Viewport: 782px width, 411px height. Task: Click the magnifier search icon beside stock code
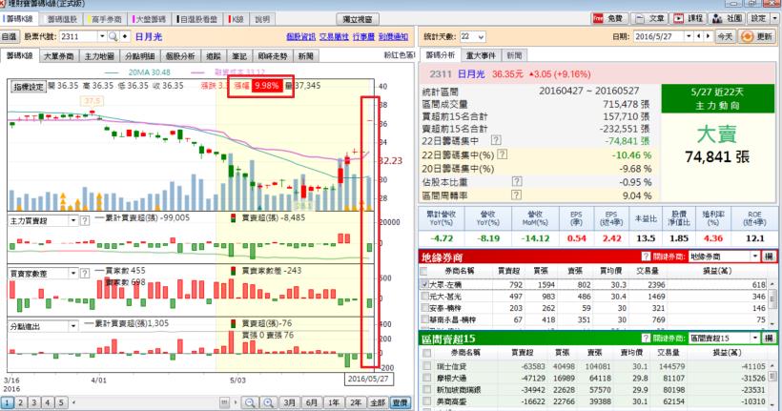[113, 37]
